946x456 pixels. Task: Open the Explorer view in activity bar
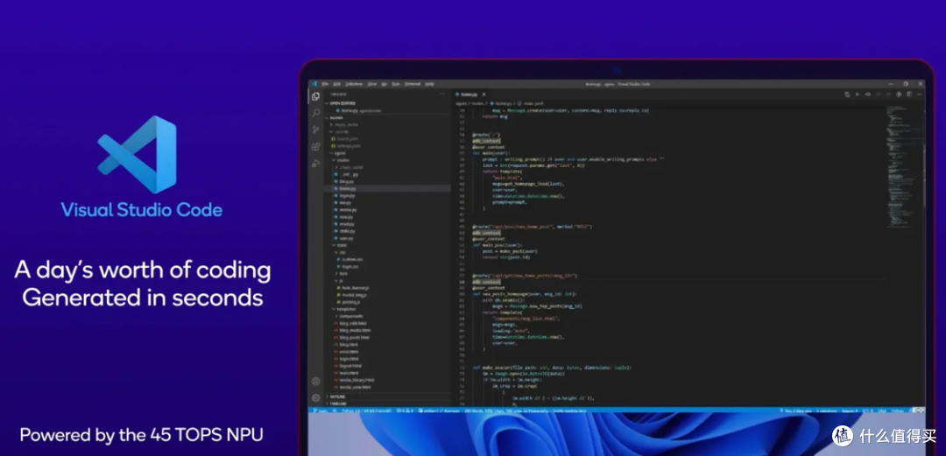315,96
